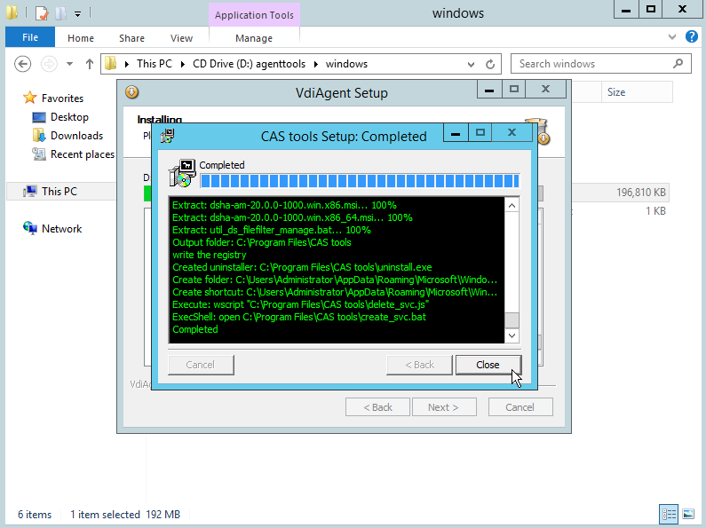Image resolution: width=706 pixels, height=528 pixels.
Task: Expand the arrow before This PC
Action: [x=127, y=64]
